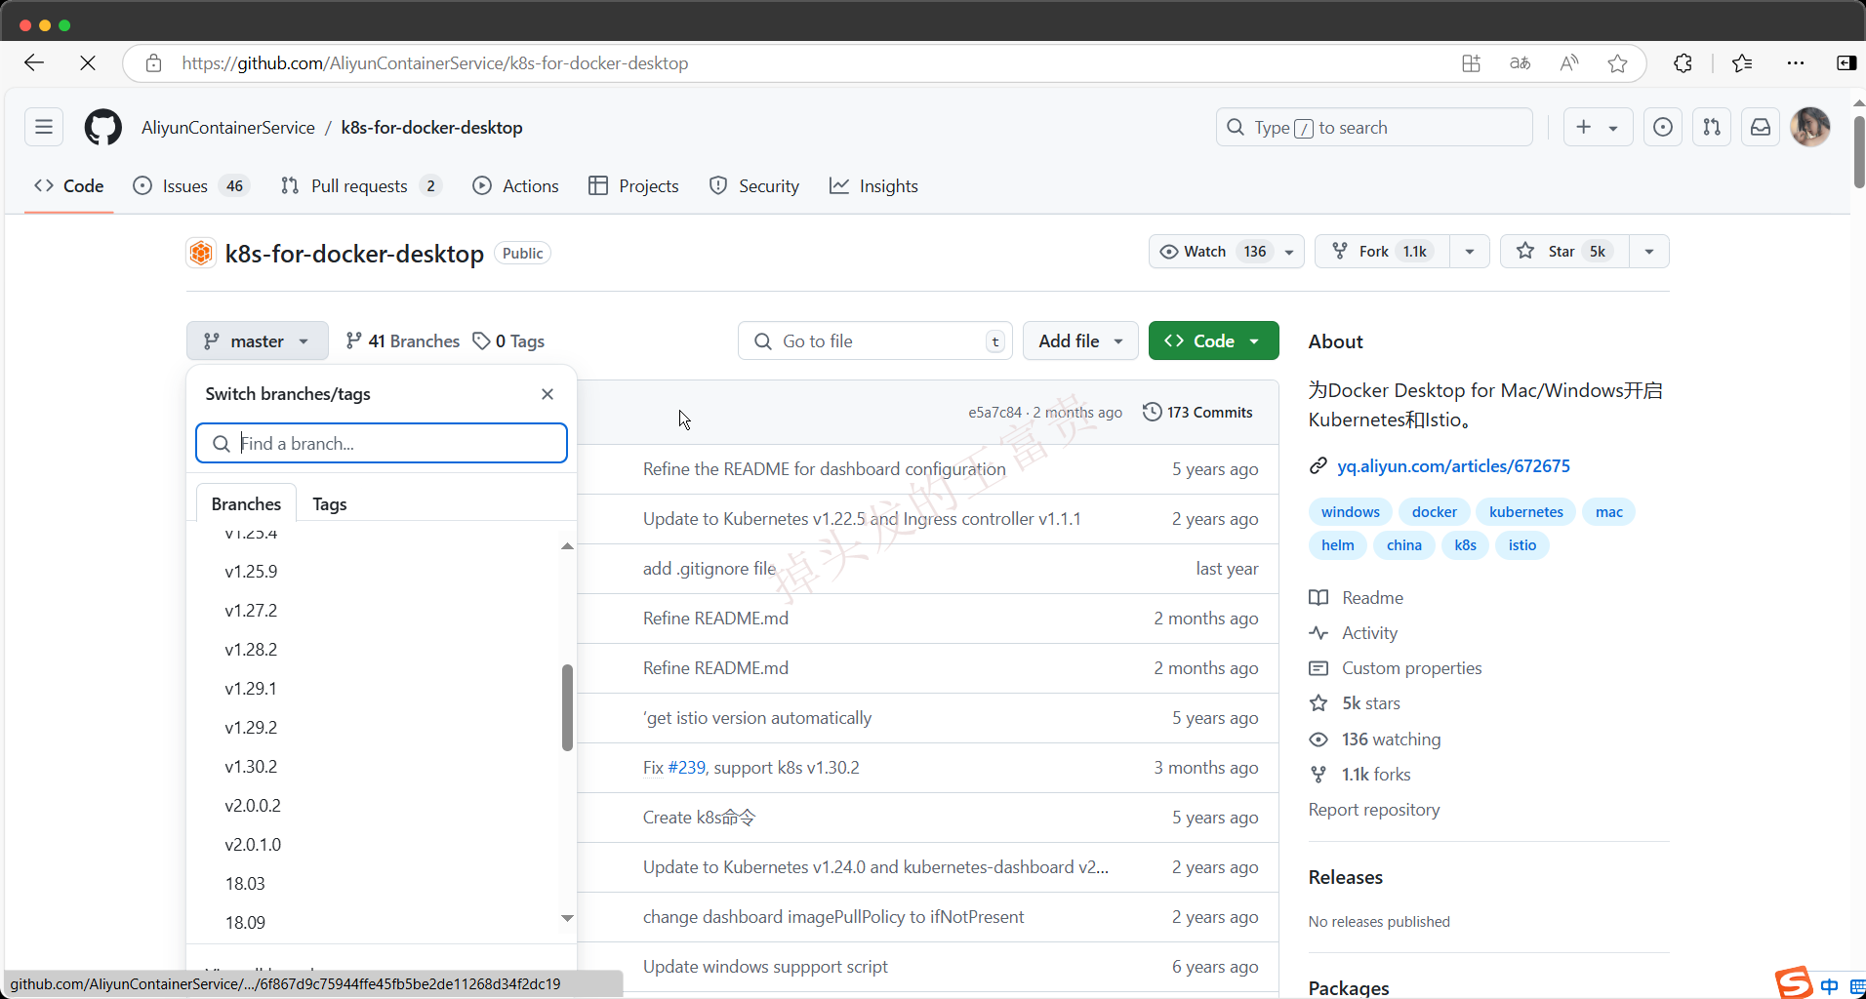Viewport: 1866px width, 999px height.
Task: Open the issues shortcut icon in header
Action: pyautogui.click(x=1663, y=127)
